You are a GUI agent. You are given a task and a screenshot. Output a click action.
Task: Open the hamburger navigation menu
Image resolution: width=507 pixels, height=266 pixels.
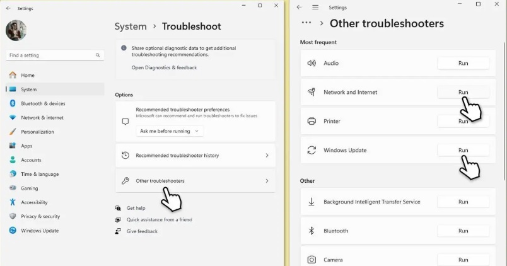(x=315, y=7)
